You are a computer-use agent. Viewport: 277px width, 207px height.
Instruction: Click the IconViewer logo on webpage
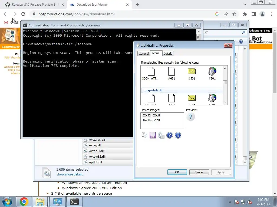tap(10, 38)
